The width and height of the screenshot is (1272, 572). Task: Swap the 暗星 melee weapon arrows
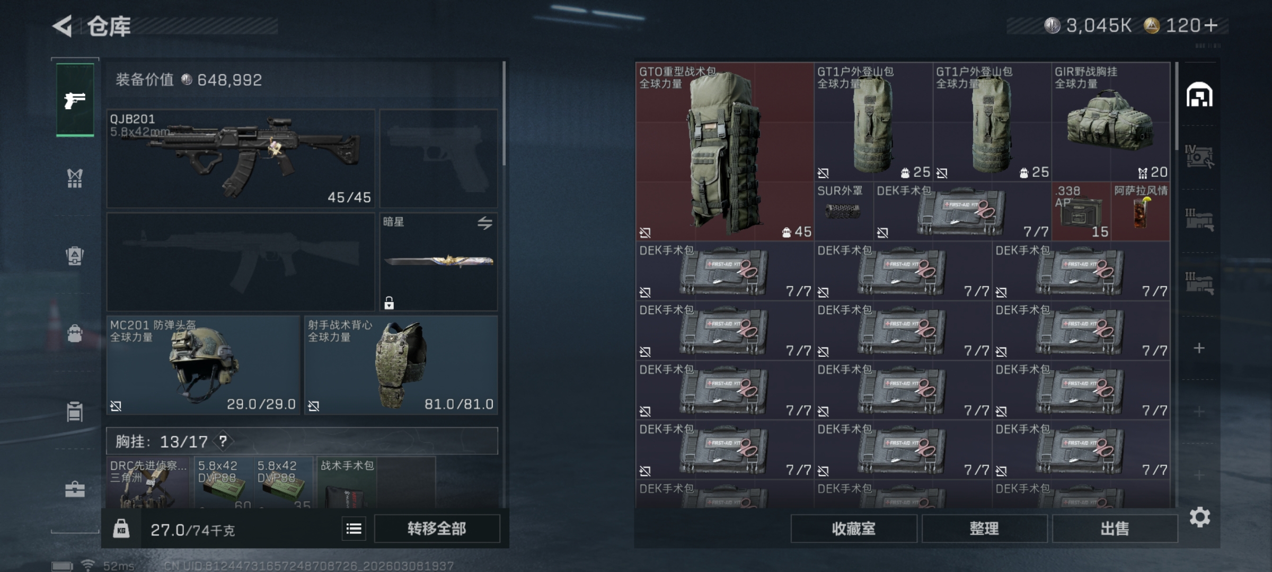click(x=484, y=223)
